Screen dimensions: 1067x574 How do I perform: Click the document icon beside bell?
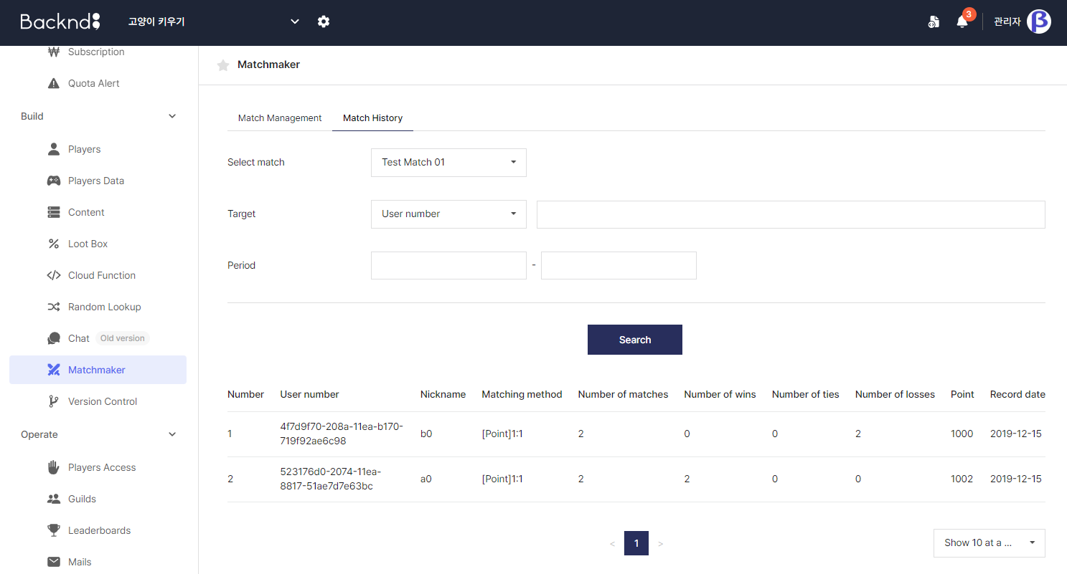(x=933, y=21)
